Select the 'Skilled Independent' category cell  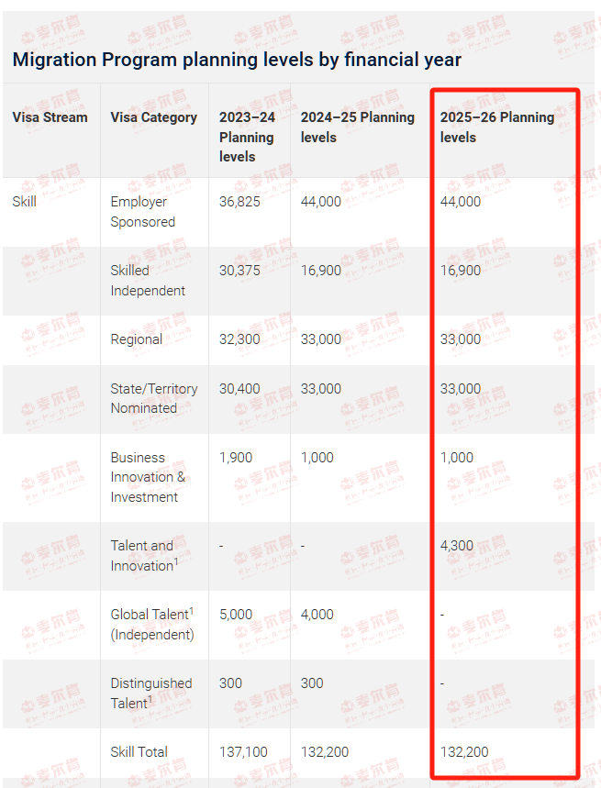point(148,281)
